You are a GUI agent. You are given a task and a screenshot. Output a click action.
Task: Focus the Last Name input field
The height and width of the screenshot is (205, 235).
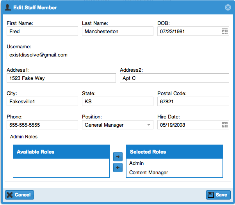117,32
